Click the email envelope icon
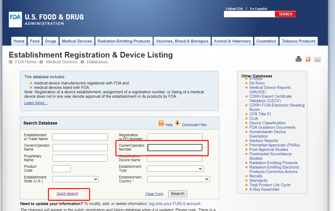The height and width of the screenshot is (211, 335). click(x=317, y=59)
